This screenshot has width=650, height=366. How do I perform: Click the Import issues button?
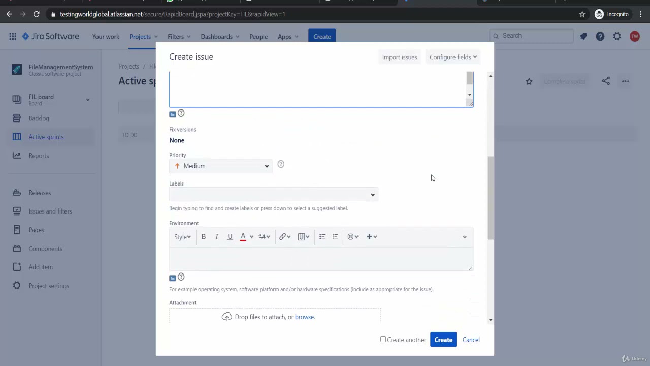click(400, 57)
